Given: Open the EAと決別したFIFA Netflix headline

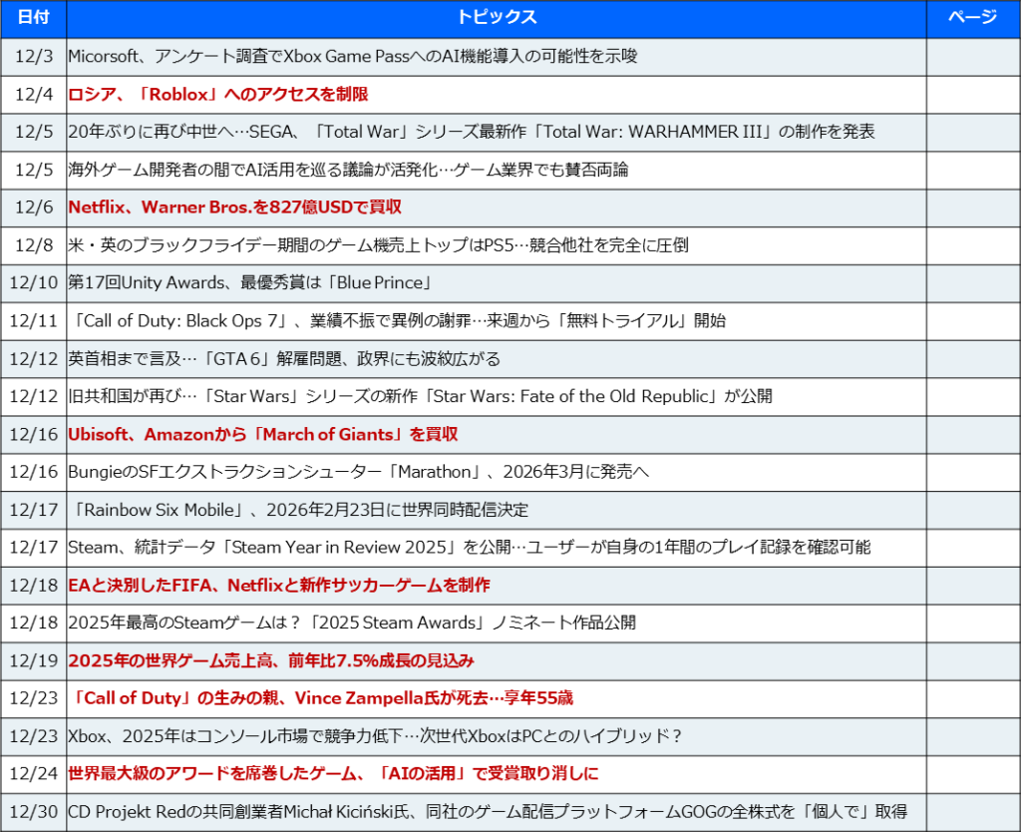Looking at the screenshot, I should [x=278, y=586].
